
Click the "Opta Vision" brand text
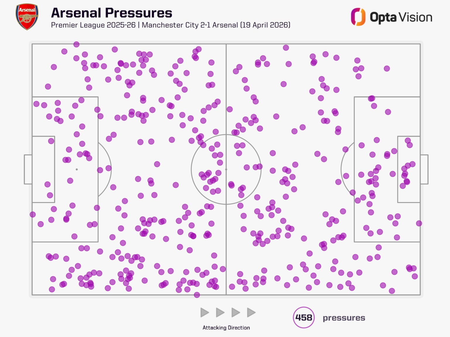tap(401, 17)
